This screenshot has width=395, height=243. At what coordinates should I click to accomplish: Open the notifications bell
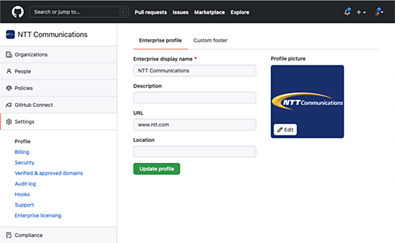(x=347, y=12)
